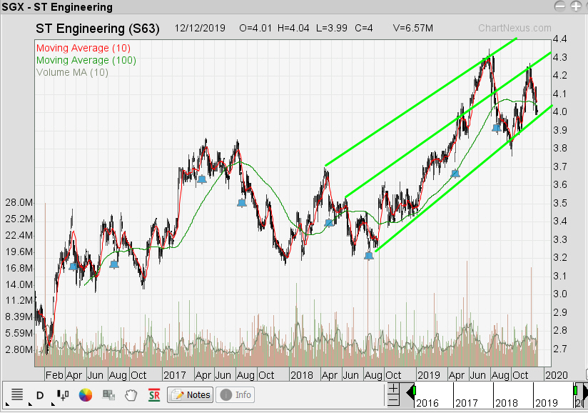This screenshot has width=588, height=413.
Task: Click the bell marker near Aug 2017
Action: coord(242,204)
